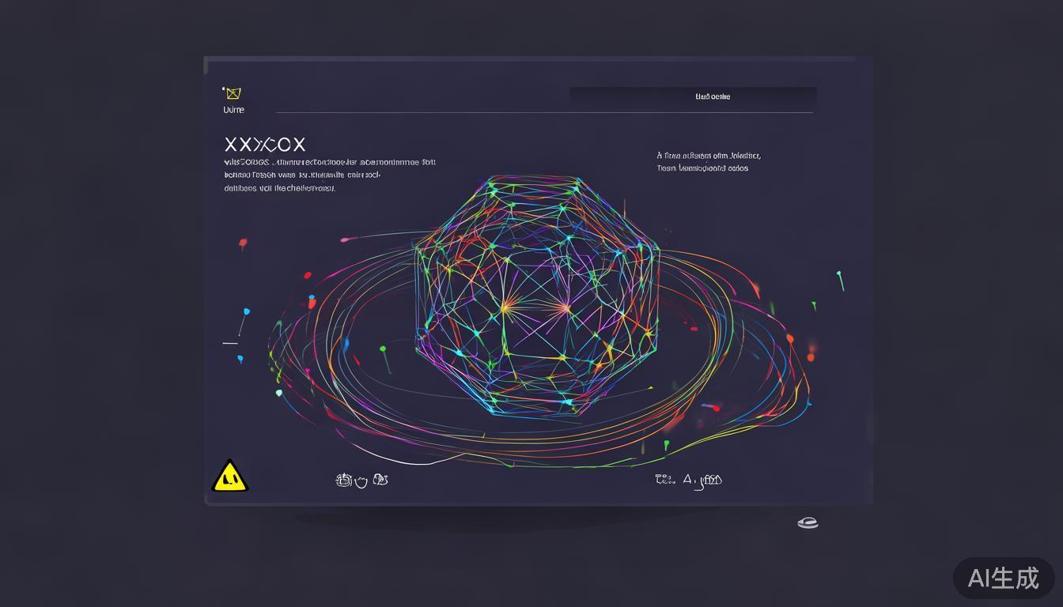The image size is (1063, 607).
Task: Click the label under the envelope icon
Action: (x=234, y=110)
